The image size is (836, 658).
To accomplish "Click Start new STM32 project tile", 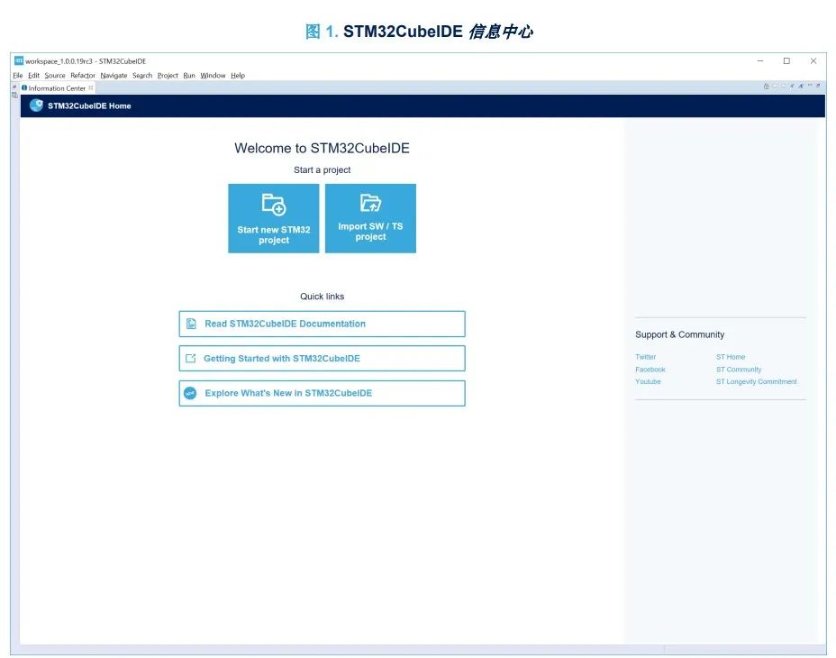I will coord(274,218).
